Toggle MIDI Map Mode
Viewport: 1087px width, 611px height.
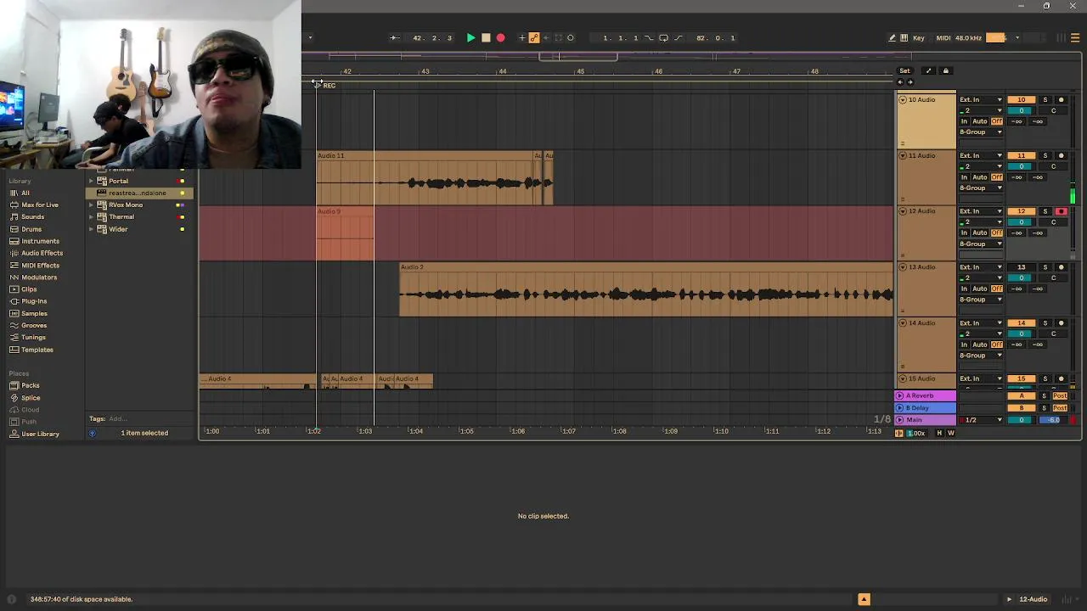pyautogui.click(x=943, y=37)
